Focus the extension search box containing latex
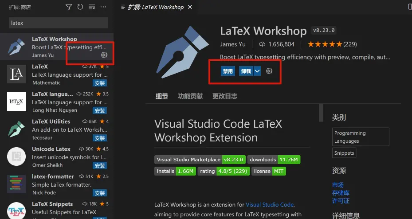This screenshot has height=219, width=412. [59, 23]
